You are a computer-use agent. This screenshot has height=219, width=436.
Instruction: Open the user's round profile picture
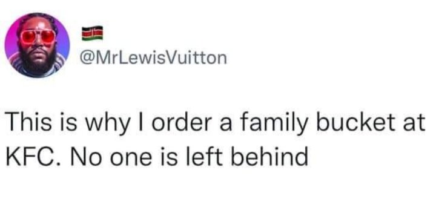(37, 45)
